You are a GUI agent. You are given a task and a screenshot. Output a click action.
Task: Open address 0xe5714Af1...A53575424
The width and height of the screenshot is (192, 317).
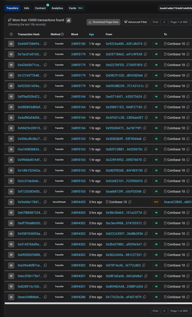(x=124, y=96)
